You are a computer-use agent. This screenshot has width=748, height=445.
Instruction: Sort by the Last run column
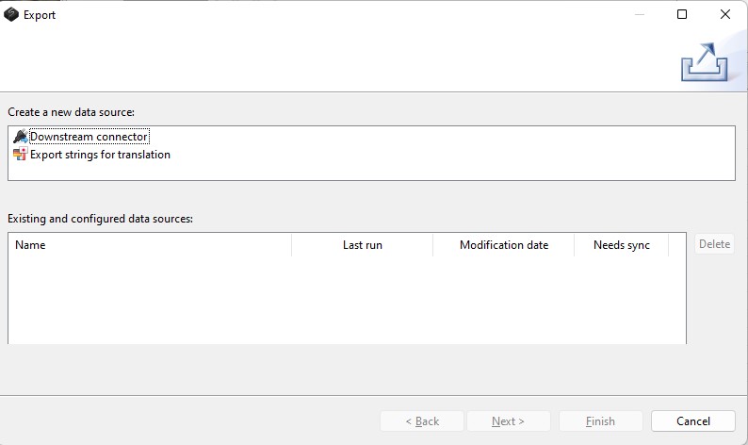point(362,245)
